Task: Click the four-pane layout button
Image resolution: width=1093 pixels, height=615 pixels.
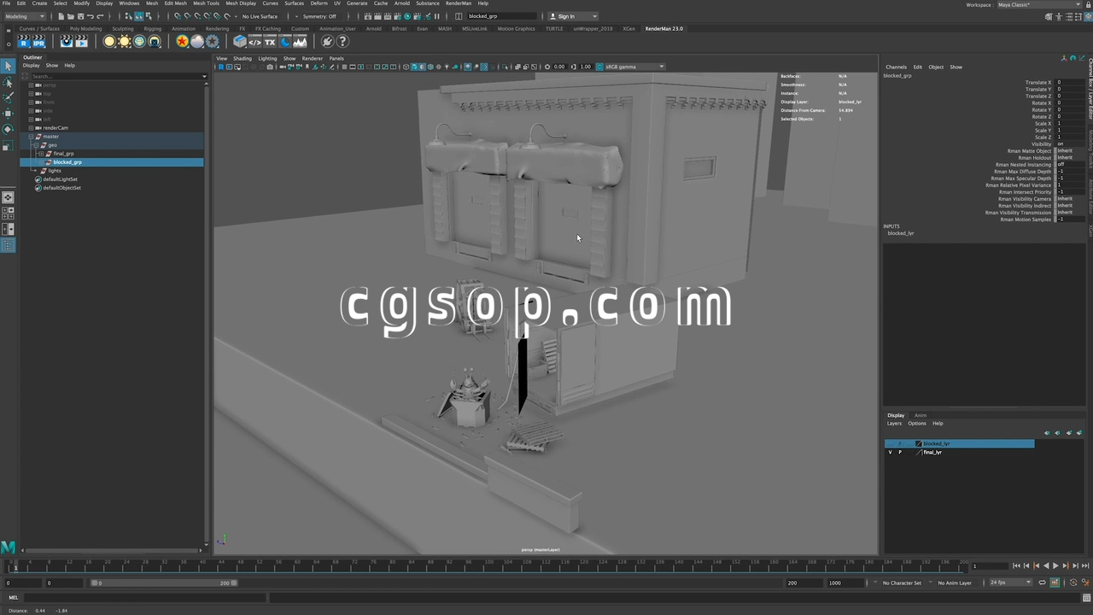Action: [8, 214]
